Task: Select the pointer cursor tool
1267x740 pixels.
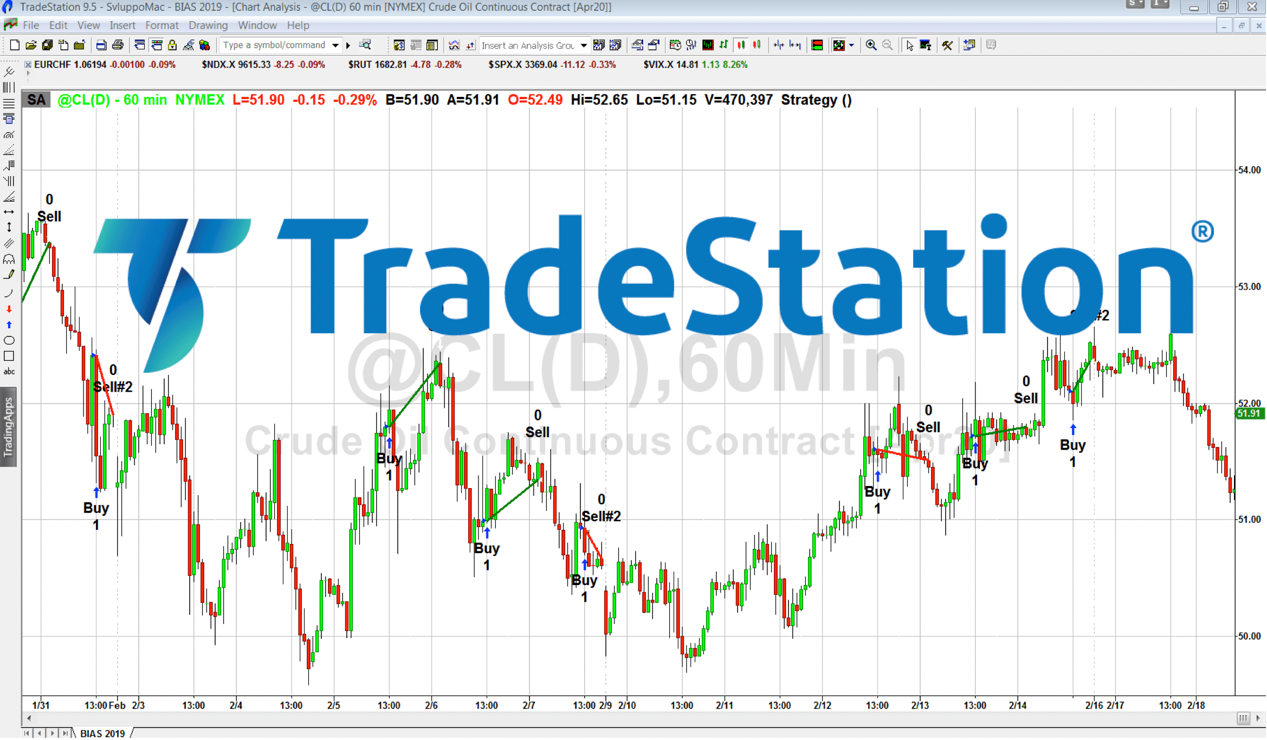Action: (x=909, y=46)
